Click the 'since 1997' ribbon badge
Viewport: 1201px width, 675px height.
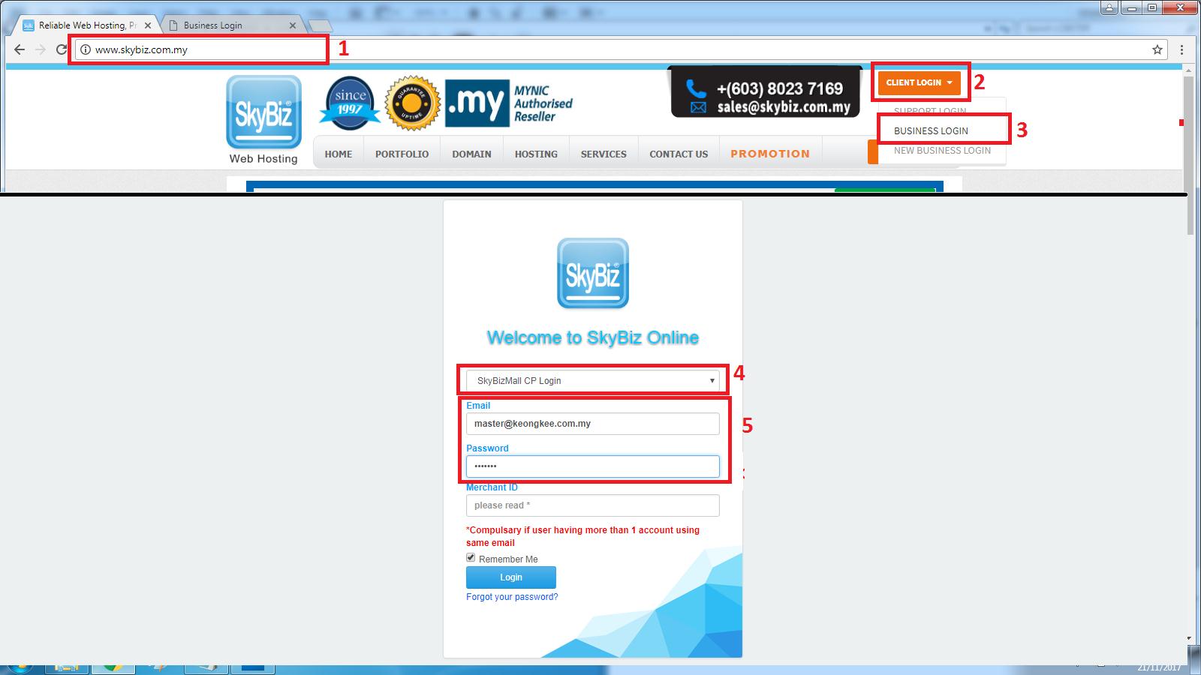(348, 101)
